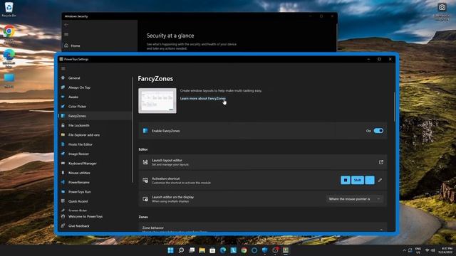Edit the activation shortcut pencil icon
The height and width of the screenshot is (256, 456).
380,180
